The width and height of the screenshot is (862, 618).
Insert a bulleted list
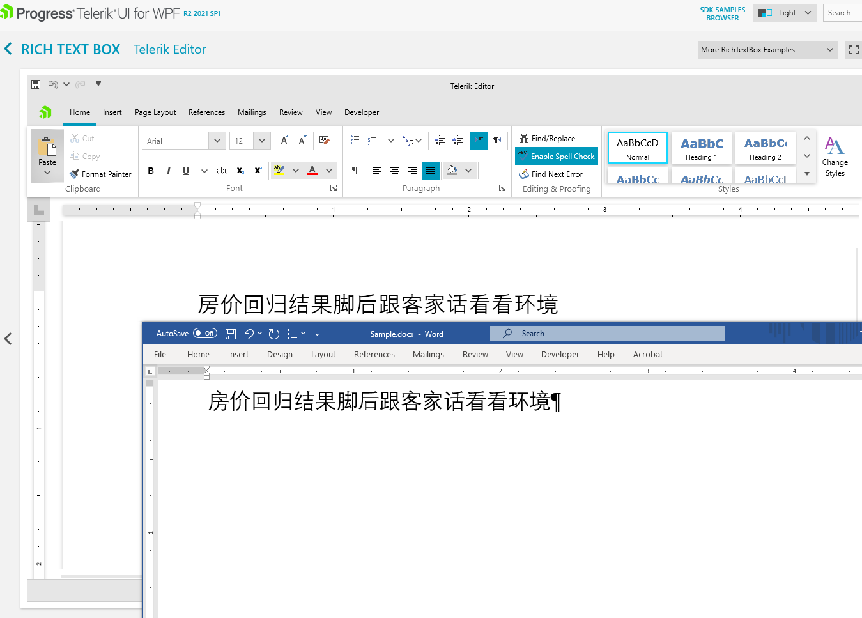[355, 140]
